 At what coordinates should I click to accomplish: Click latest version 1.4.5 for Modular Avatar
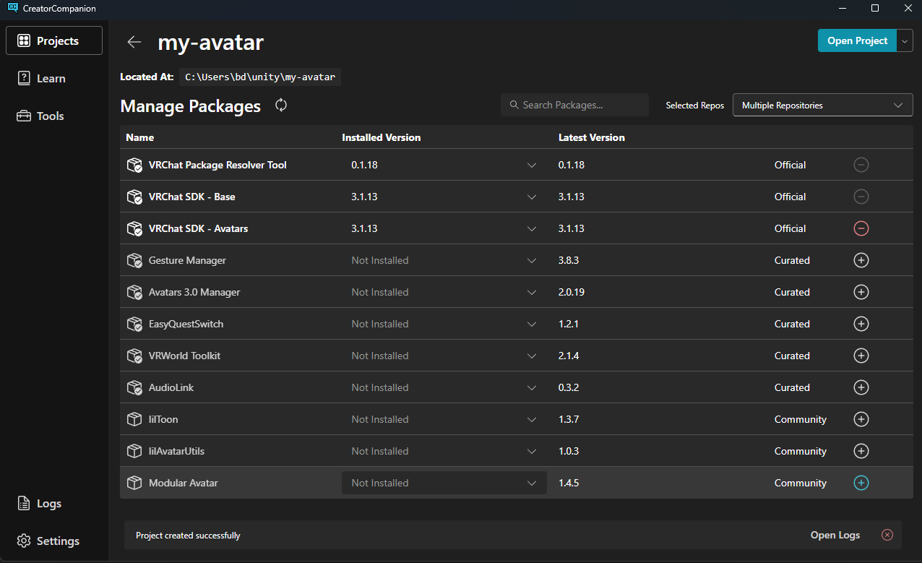569,483
